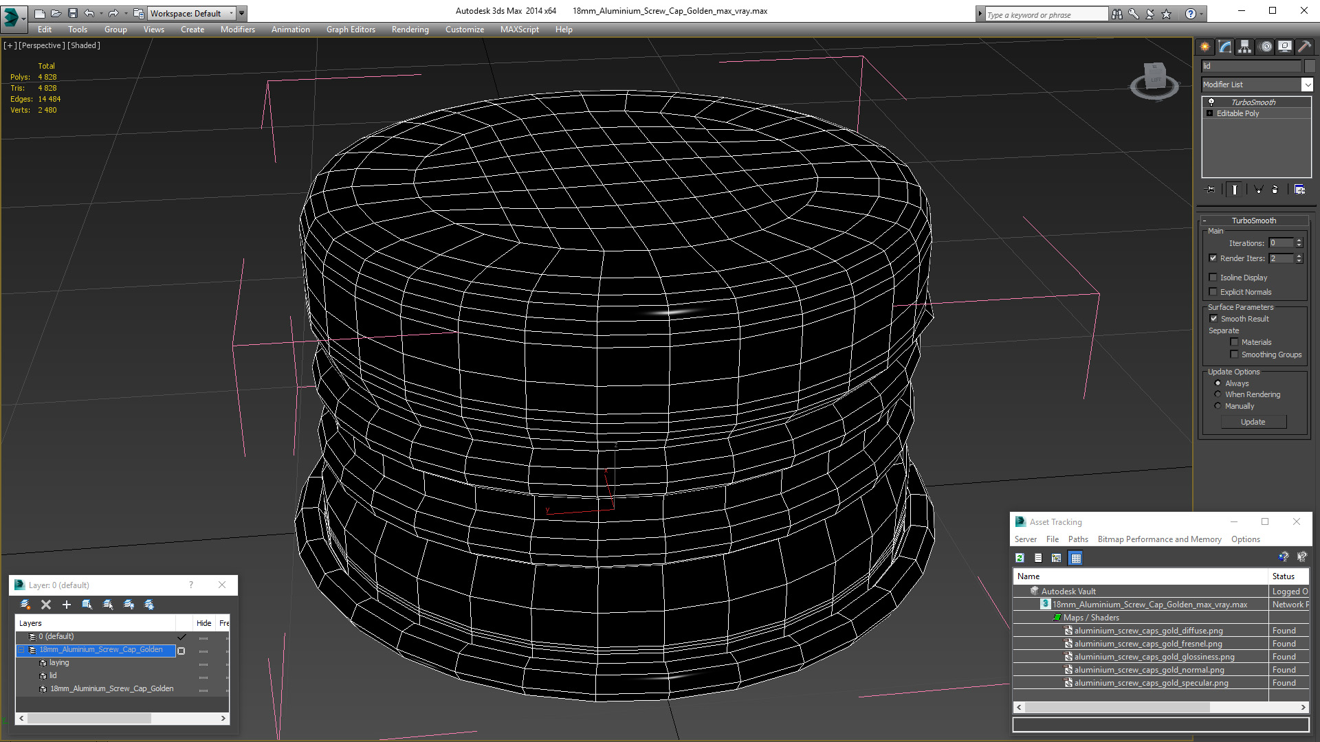Open the Modify command panel tab
Viewport: 1320px width, 742px height.
(1225, 47)
